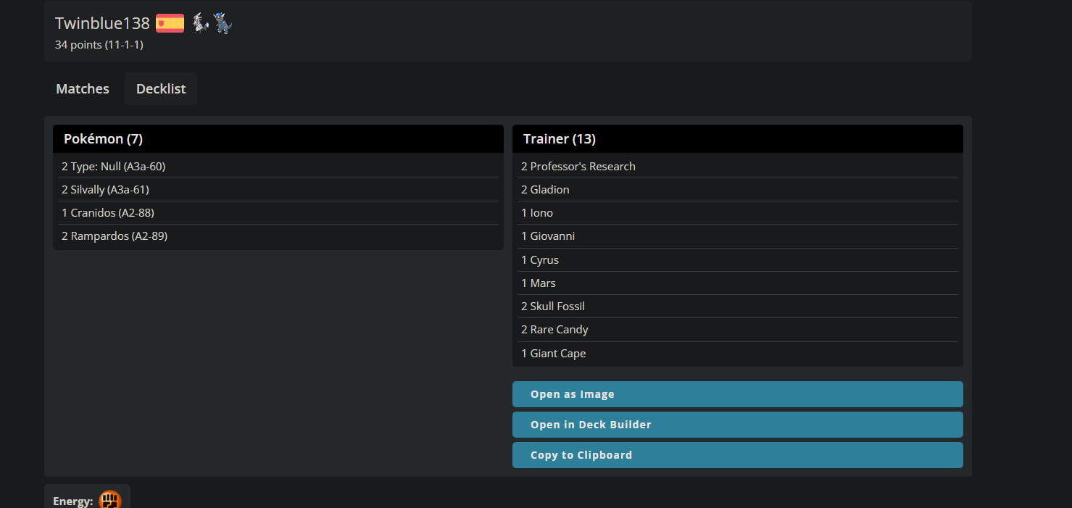Click the Energy: label
This screenshot has width=1072, height=508.
[x=73, y=501]
